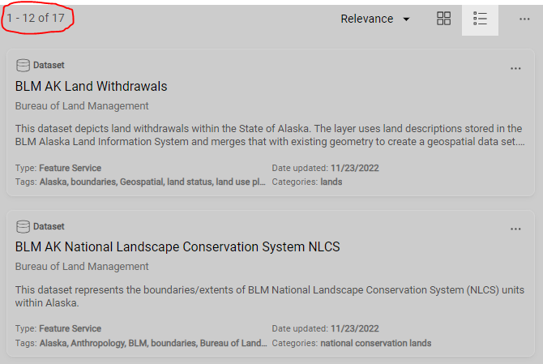
Task: Open the toolbar more options menu
Action: [524, 19]
